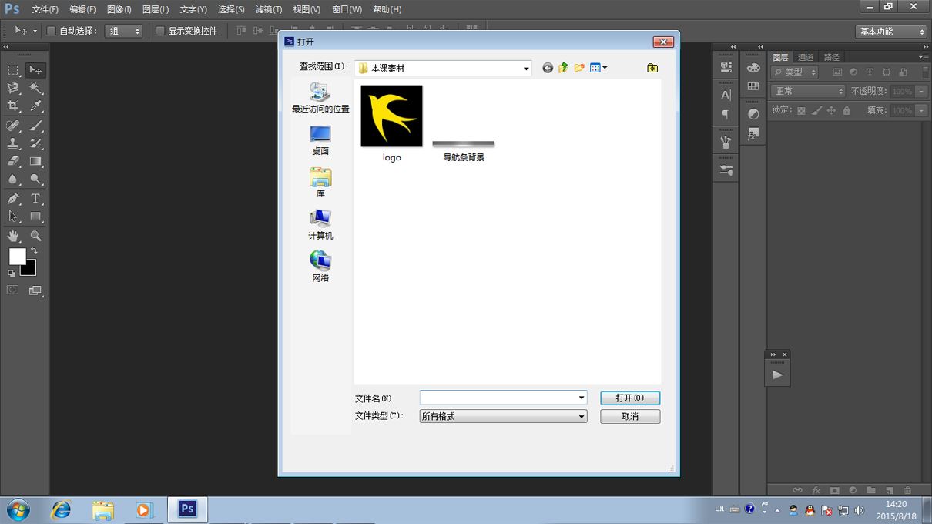Go to 桌面 in dialog sidebar

coord(320,140)
